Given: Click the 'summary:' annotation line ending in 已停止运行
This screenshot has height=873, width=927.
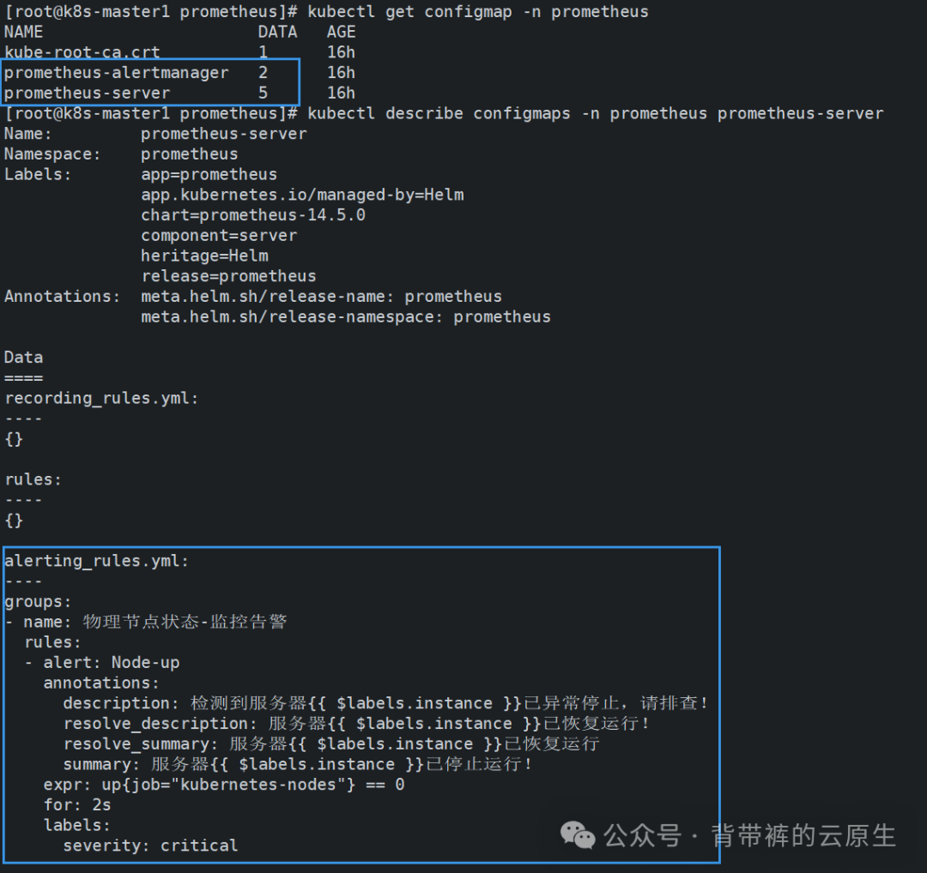Looking at the screenshot, I should pos(298,764).
